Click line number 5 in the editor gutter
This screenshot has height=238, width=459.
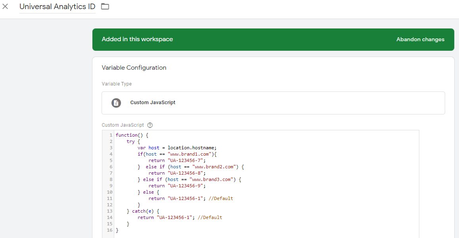[109, 160]
